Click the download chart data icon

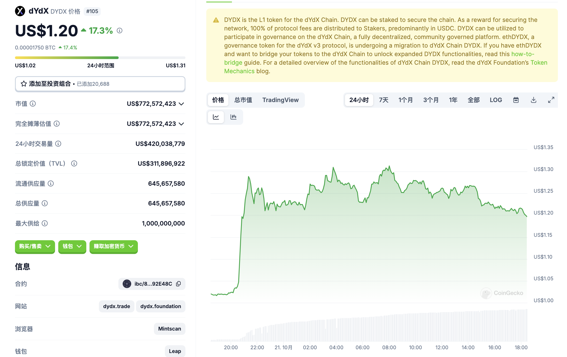[534, 100]
